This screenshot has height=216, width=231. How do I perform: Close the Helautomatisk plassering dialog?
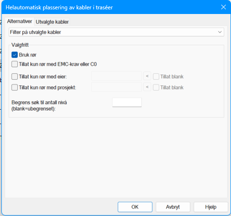tap(224, 7)
